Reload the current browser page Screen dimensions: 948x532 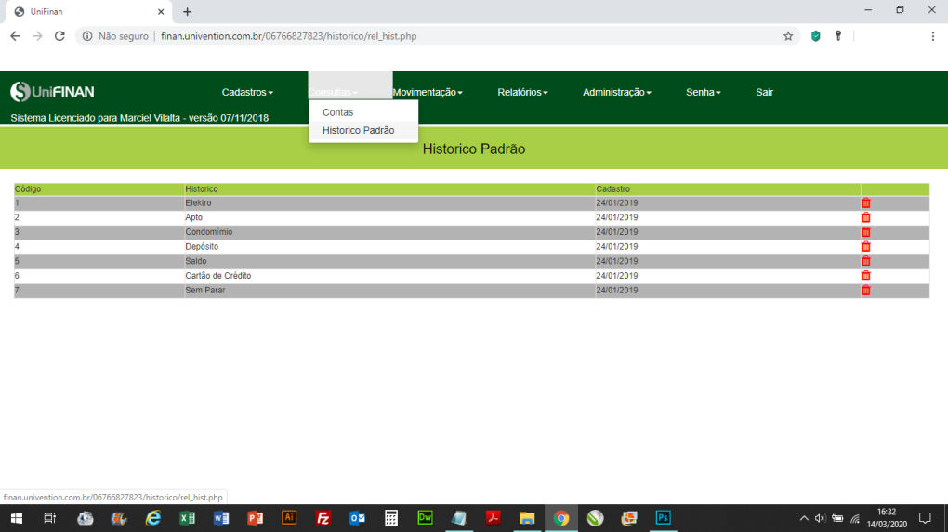tap(59, 36)
